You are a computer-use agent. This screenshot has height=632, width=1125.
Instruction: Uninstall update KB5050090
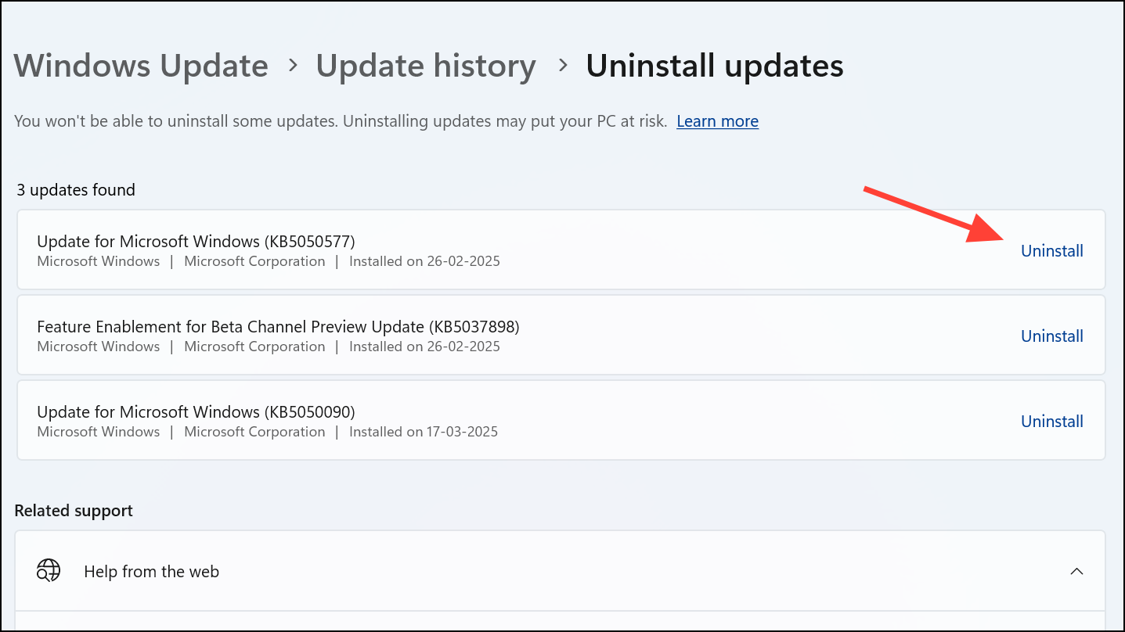(1051, 422)
